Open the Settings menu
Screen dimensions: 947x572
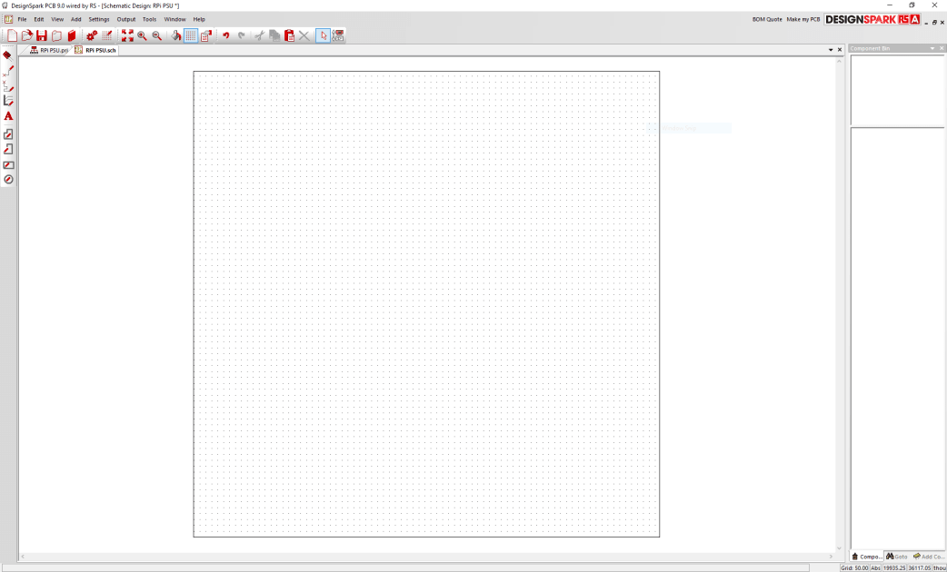point(99,19)
